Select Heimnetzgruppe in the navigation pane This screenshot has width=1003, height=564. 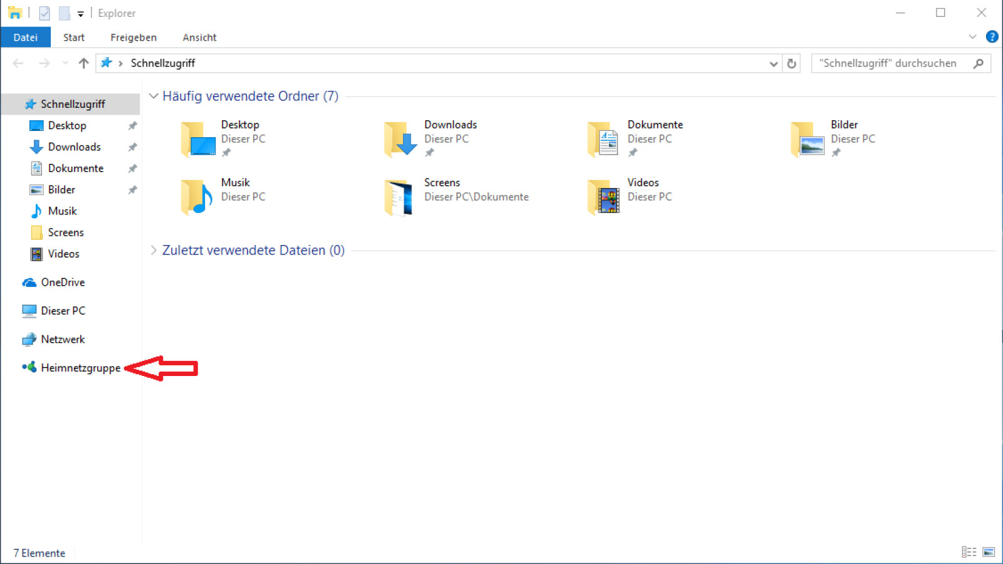pos(80,368)
